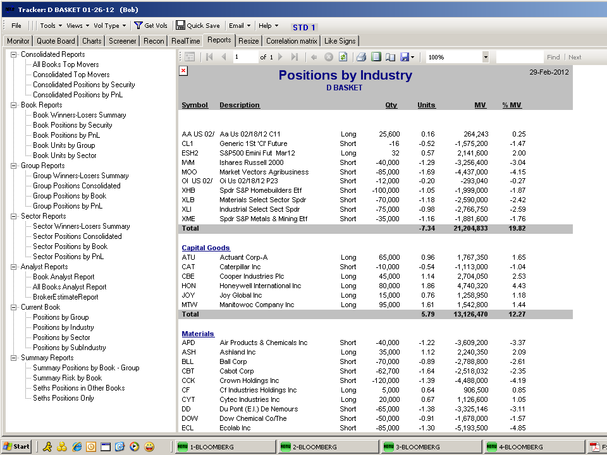
Task: Click the Quick Save floppy disk icon
Action: pos(180,25)
